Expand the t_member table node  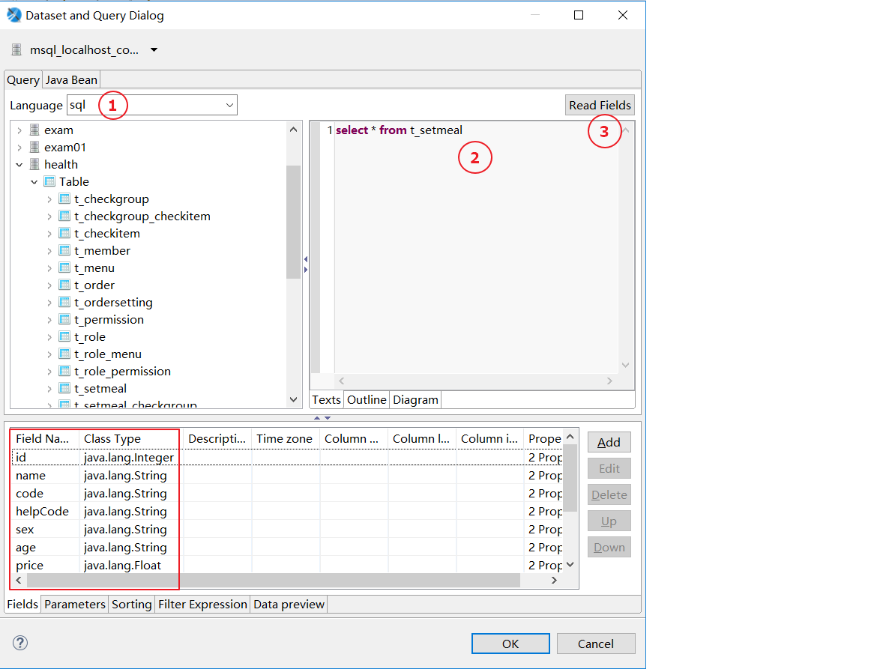click(x=49, y=251)
